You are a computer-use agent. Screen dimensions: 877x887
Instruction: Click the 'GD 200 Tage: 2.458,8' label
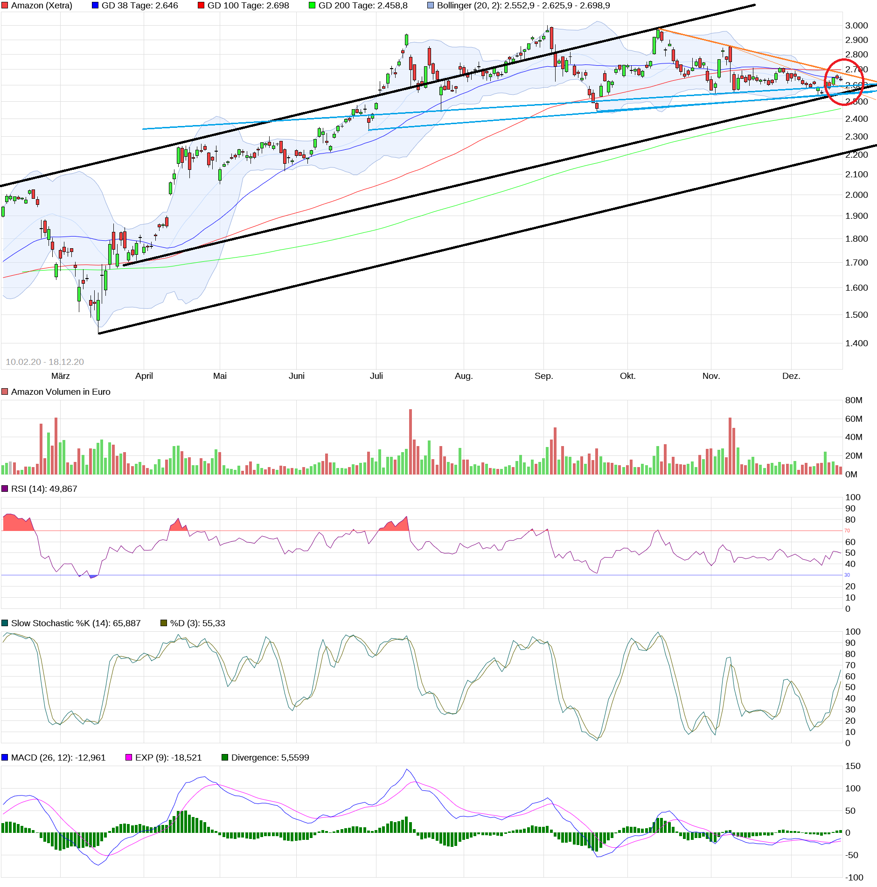click(363, 6)
